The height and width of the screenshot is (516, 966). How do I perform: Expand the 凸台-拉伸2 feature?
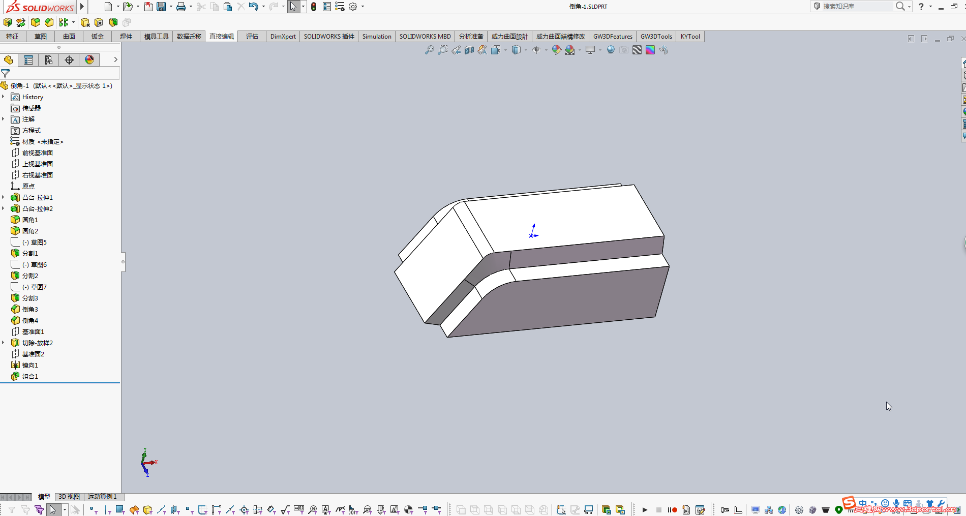pyautogui.click(x=3, y=208)
